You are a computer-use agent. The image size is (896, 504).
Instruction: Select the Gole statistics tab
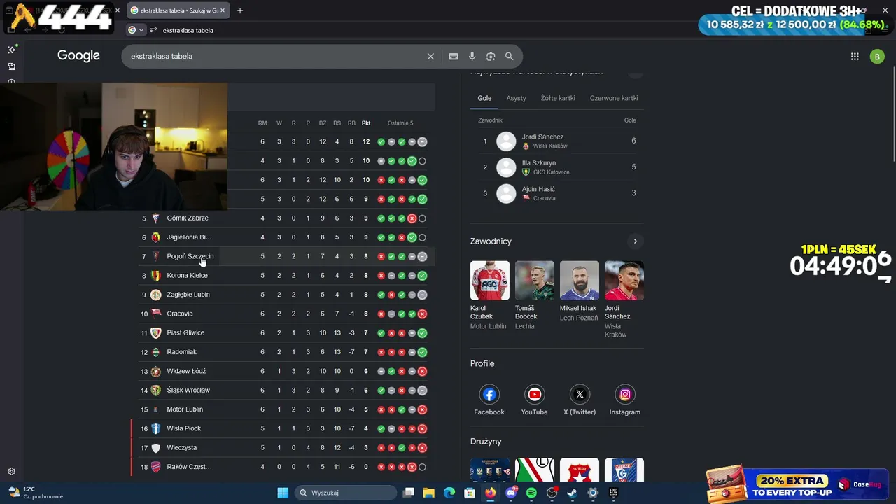[484, 98]
